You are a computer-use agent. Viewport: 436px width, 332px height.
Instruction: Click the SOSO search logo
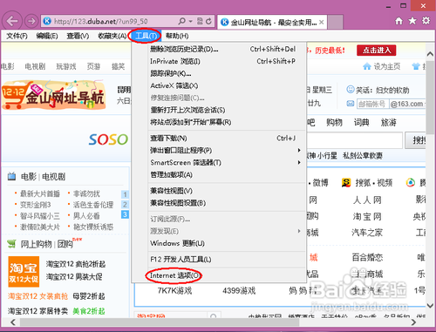[108, 139]
